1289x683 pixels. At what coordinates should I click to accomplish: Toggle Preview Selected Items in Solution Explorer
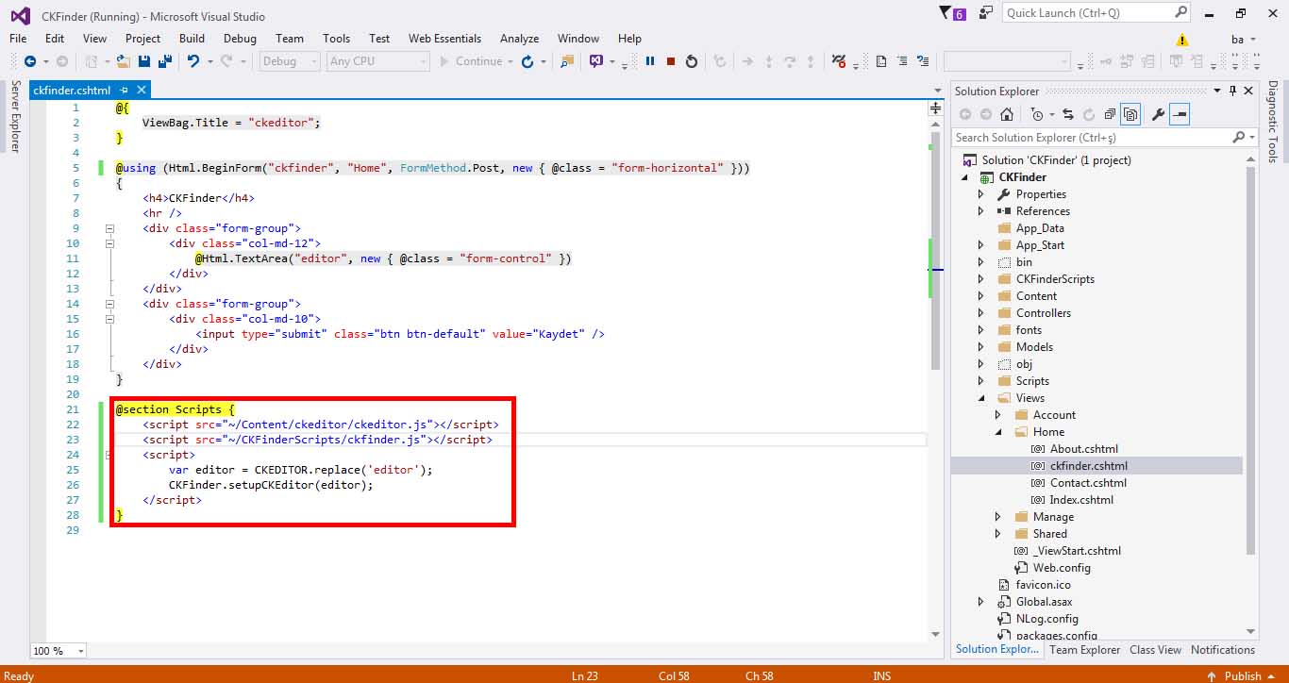1180,114
